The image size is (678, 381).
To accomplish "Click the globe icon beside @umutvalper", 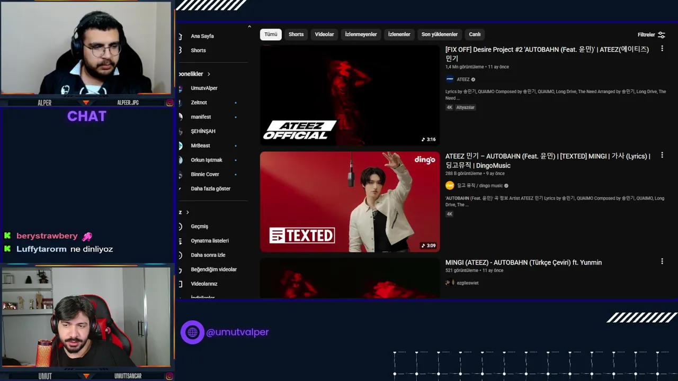I will [x=192, y=332].
